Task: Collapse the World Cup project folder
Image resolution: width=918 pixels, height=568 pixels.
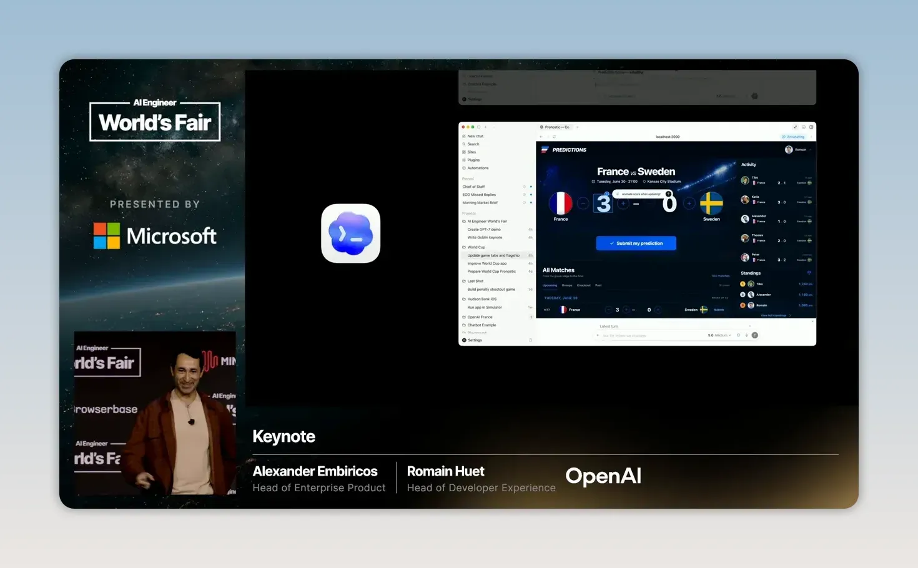Action: (474, 247)
